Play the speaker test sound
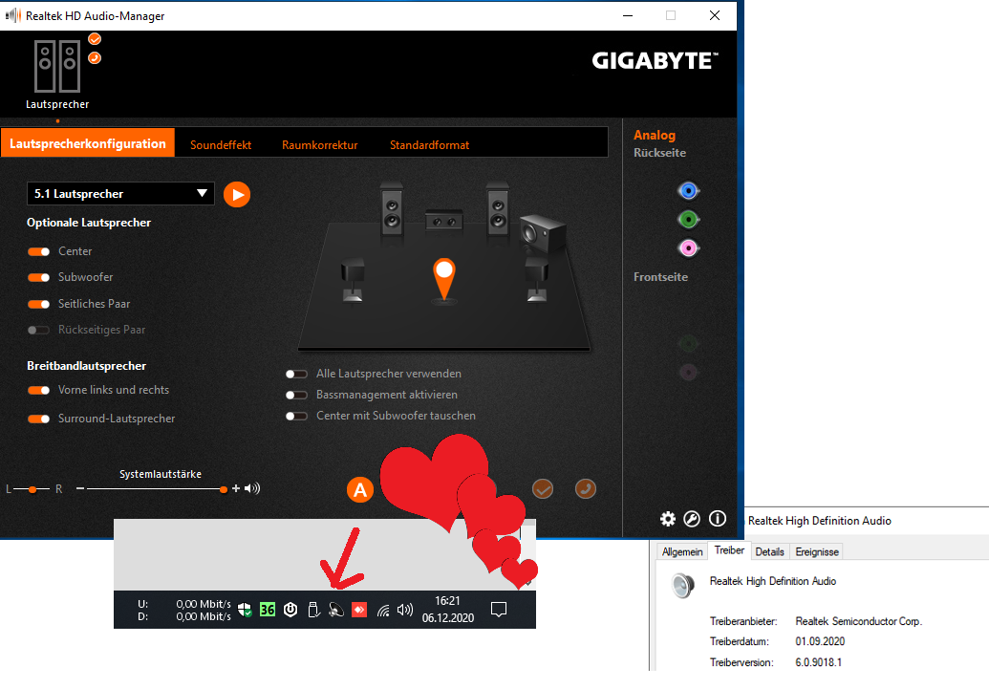 tap(237, 194)
